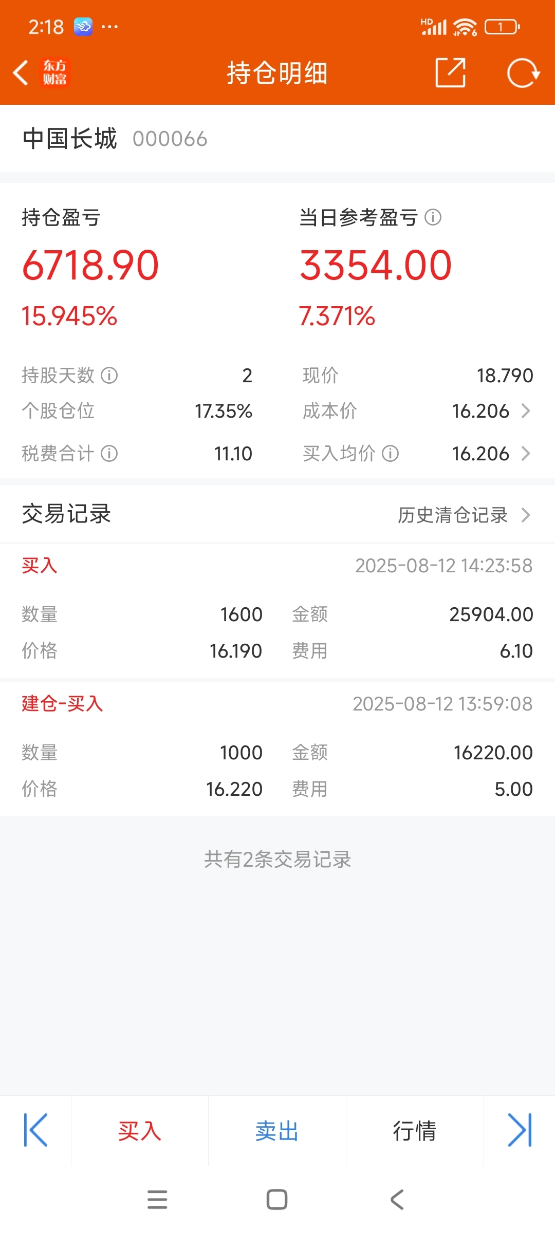Open 历史清仓记录 chevron link
Image resolution: width=555 pixels, height=1233 pixels.
464,515
